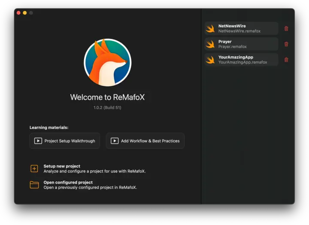Click the play icon on Add Workflow button
Image resolution: width=309 pixels, height=225 pixels.
tap(115, 141)
